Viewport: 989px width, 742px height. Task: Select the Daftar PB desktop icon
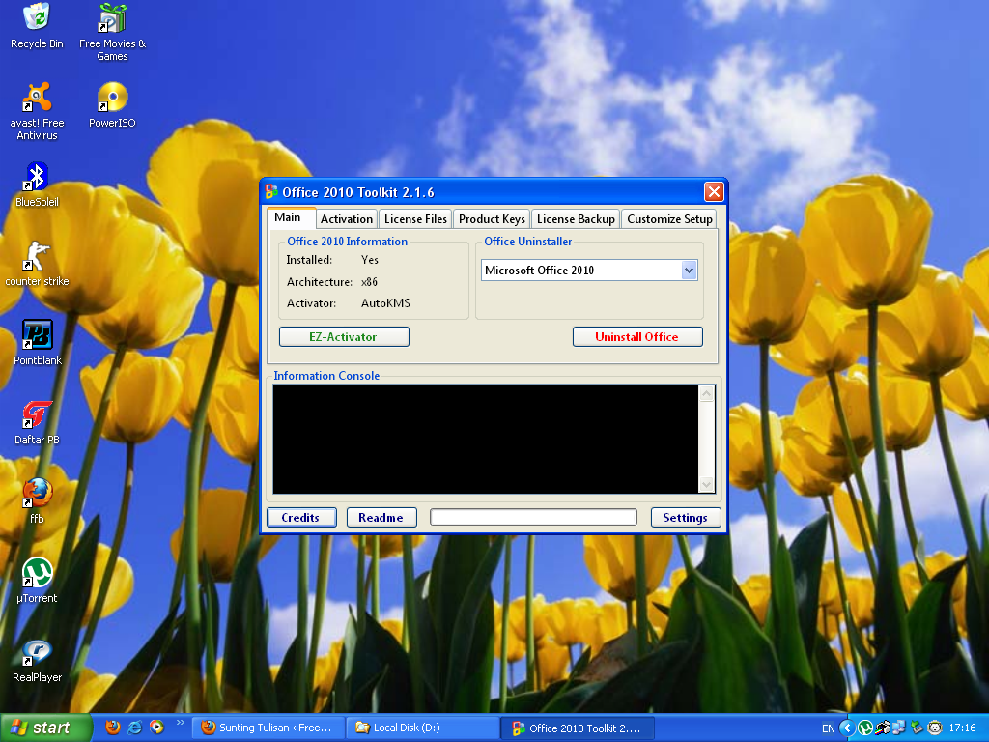tap(37, 422)
